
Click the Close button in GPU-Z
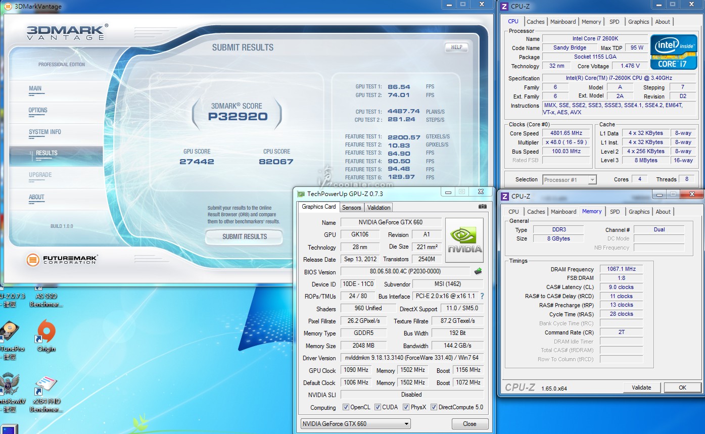coord(469,424)
